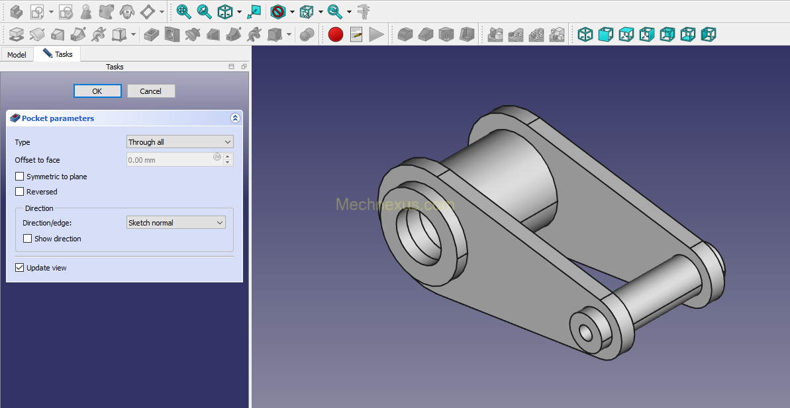The image size is (790, 408).
Task: Select the Tasks tab
Action: [x=58, y=54]
